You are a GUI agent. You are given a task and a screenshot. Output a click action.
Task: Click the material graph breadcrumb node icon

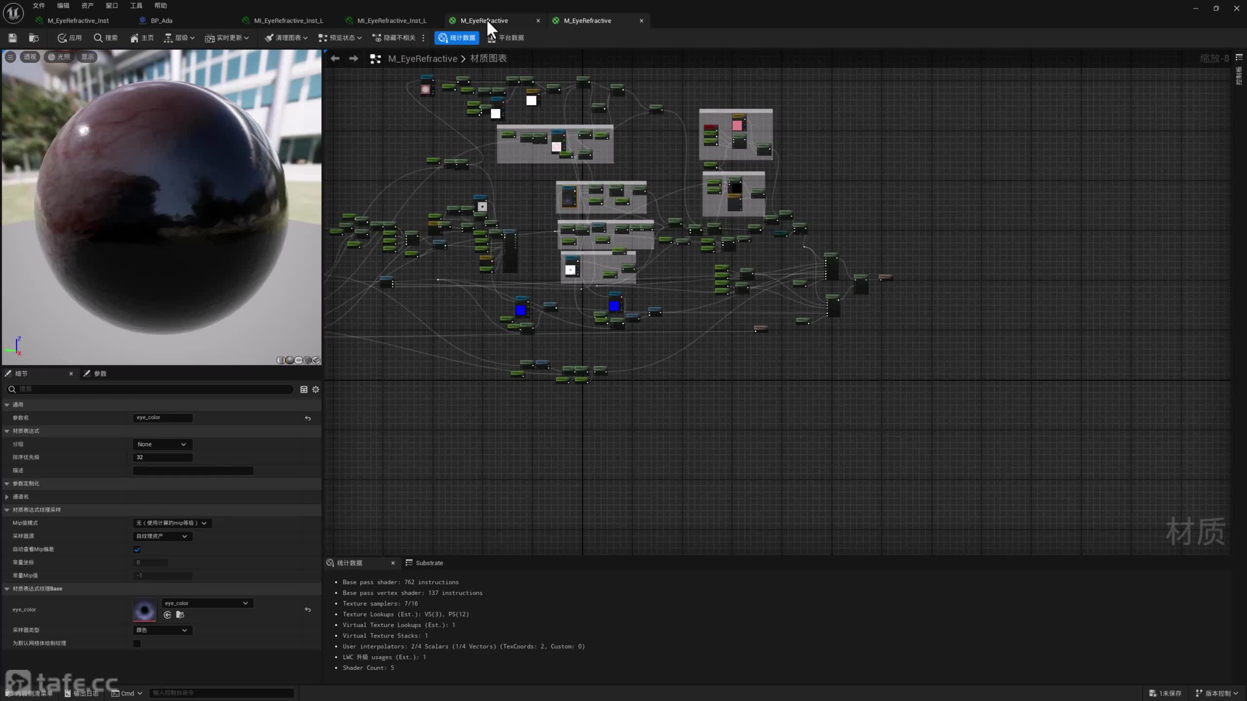pos(376,59)
